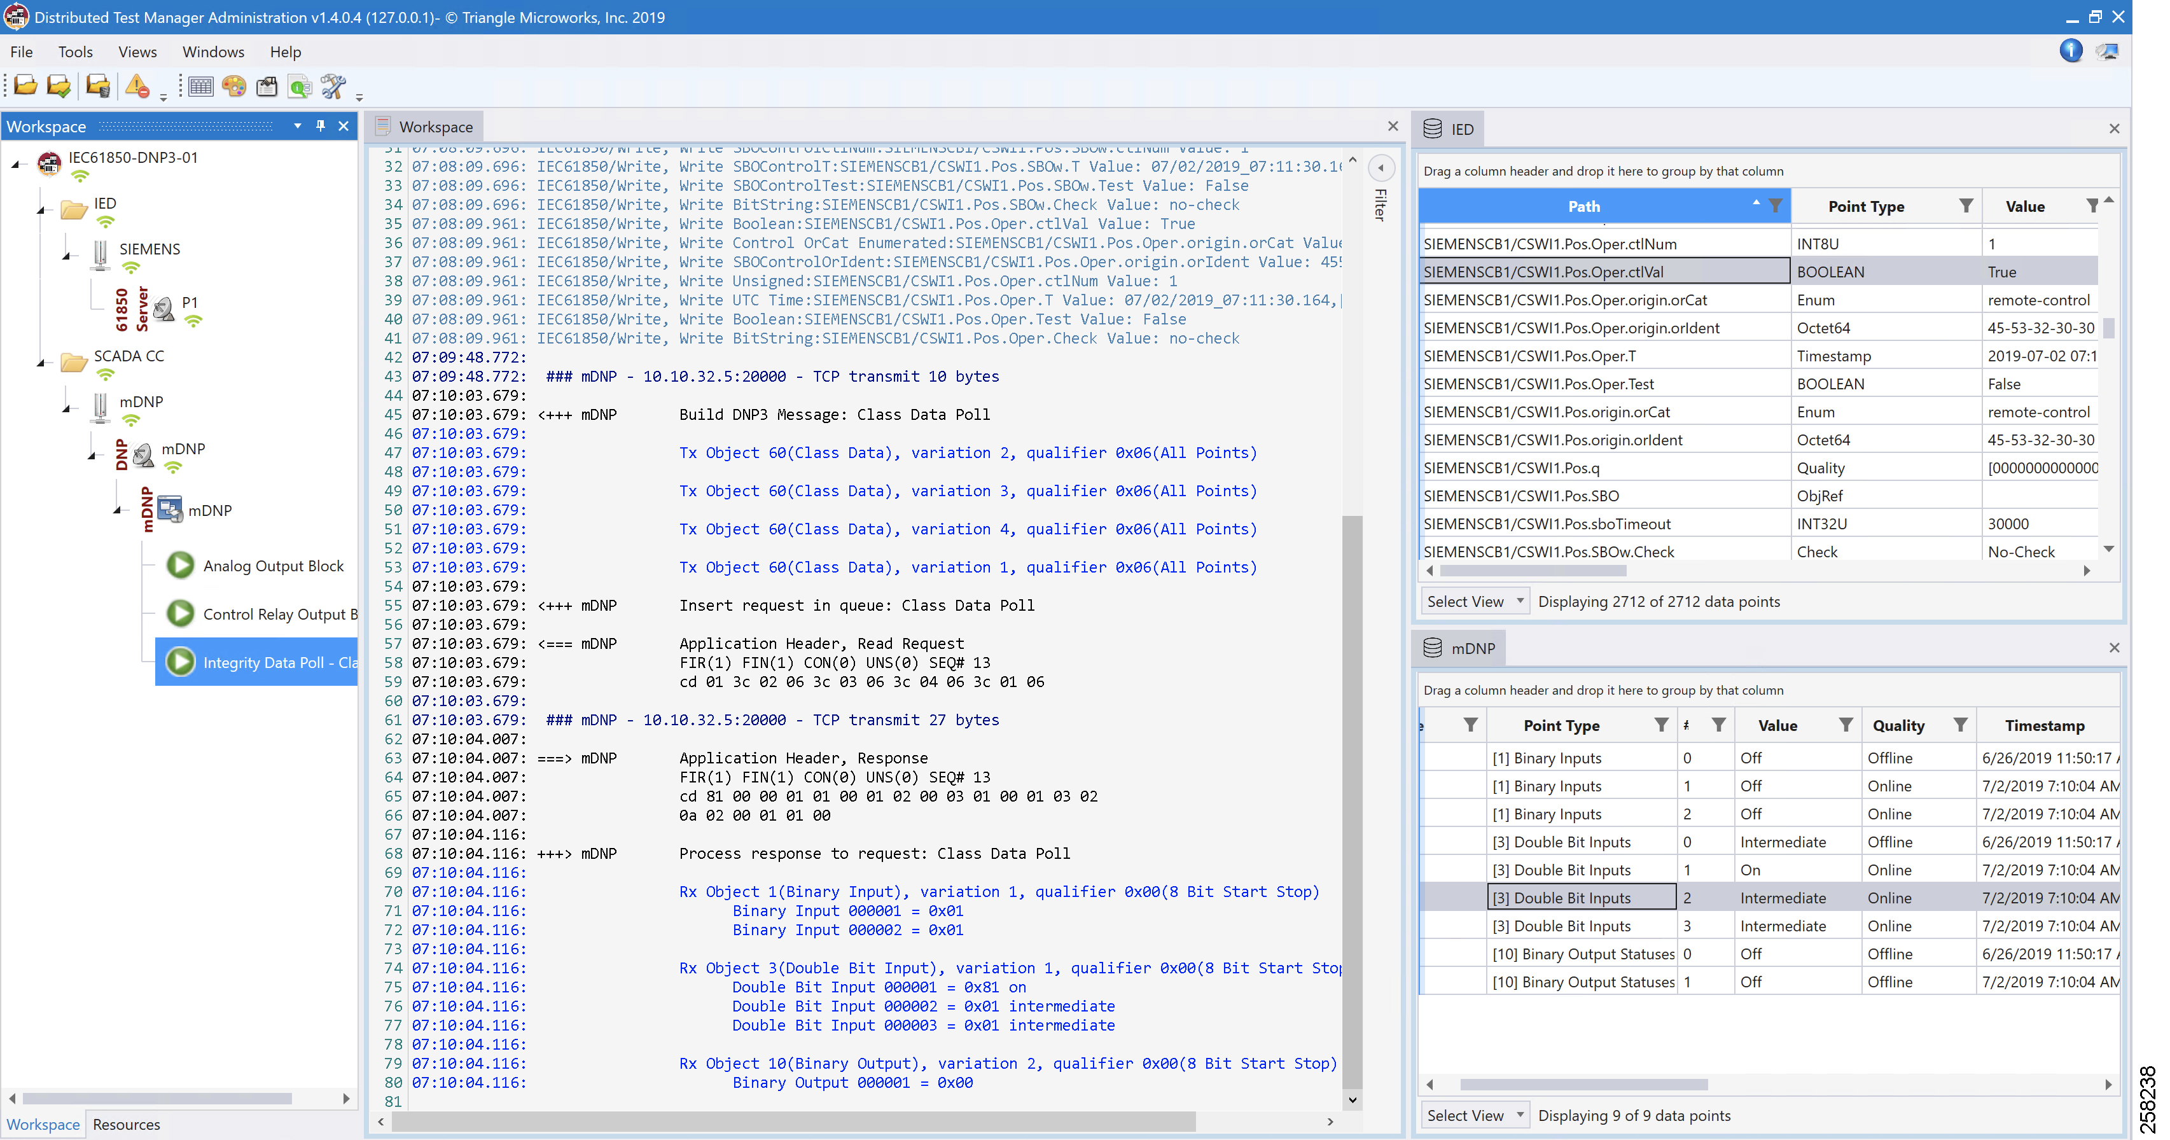Open workspace folder icon in toolbar

(26, 85)
